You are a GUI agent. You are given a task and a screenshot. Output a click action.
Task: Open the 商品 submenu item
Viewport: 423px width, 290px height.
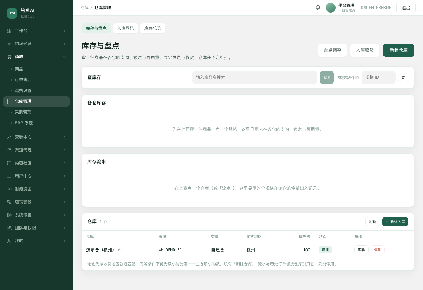36,69
